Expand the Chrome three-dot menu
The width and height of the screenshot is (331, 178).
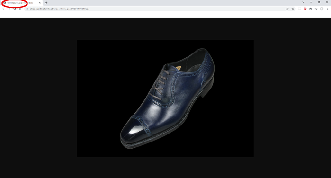(327, 9)
